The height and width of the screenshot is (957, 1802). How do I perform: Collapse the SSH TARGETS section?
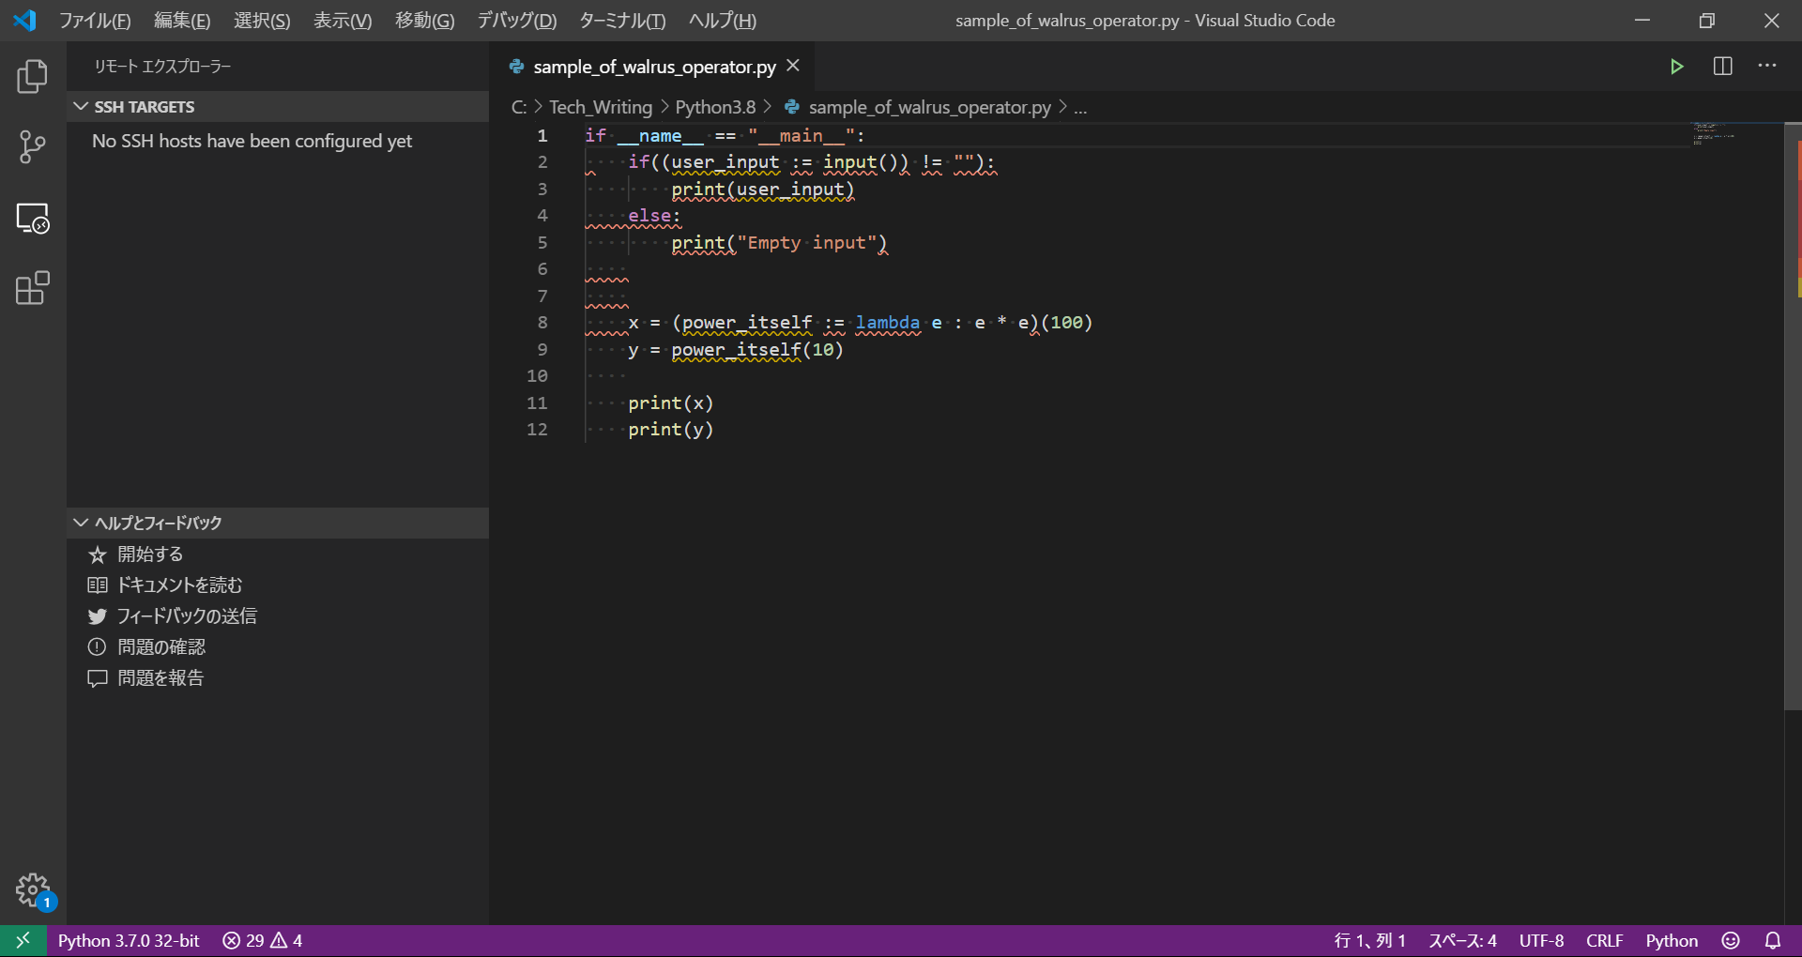coord(144,107)
